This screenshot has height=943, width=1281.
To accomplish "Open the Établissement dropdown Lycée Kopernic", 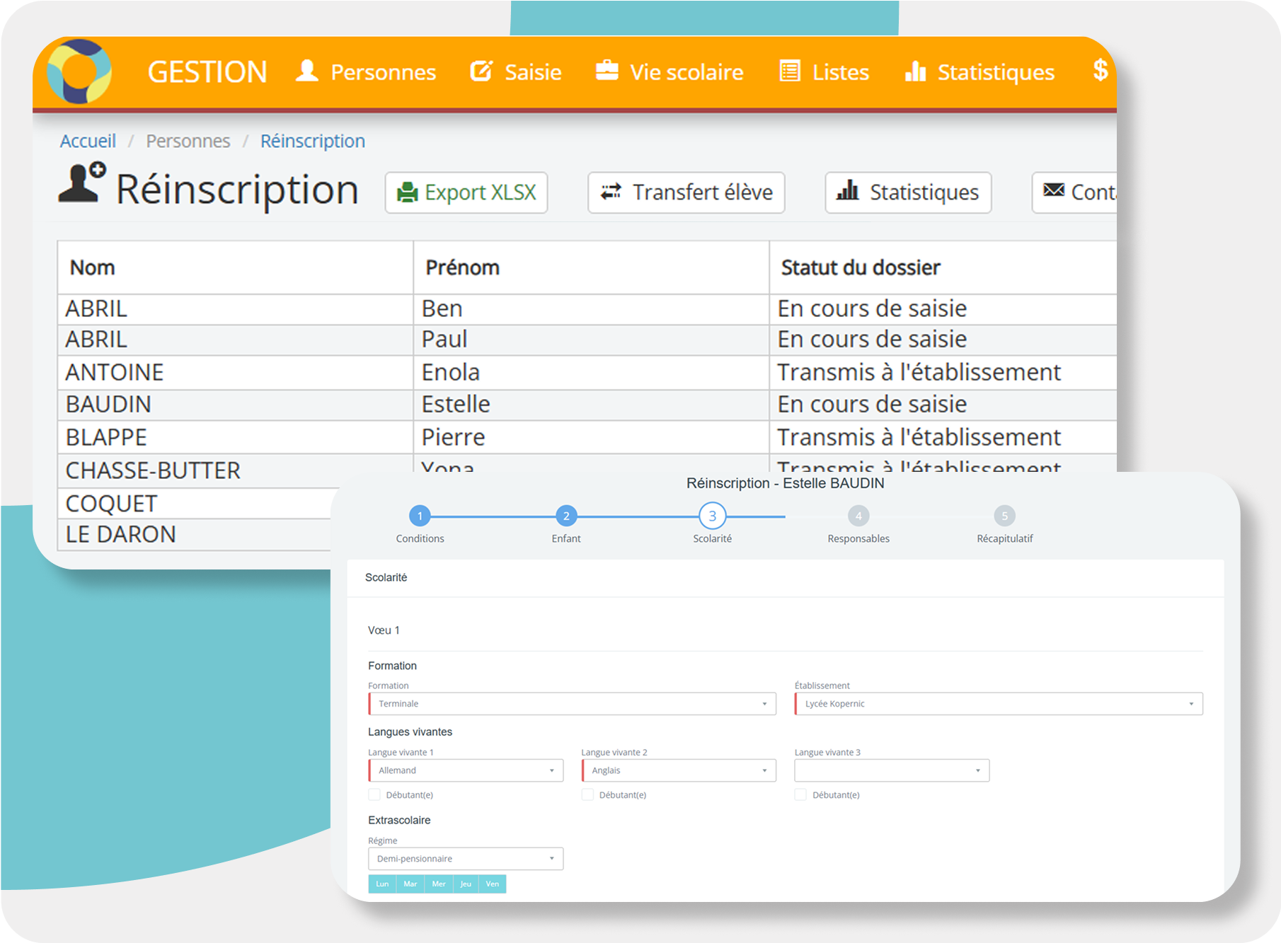I will [x=999, y=703].
